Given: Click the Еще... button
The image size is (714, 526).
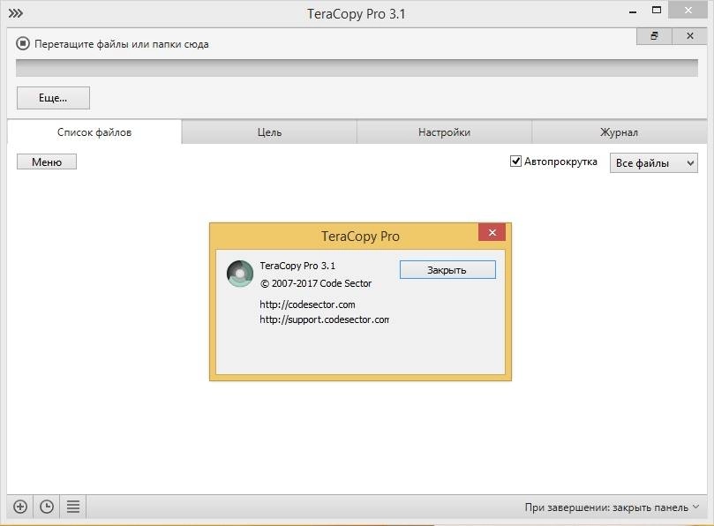Looking at the screenshot, I should 53,98.
